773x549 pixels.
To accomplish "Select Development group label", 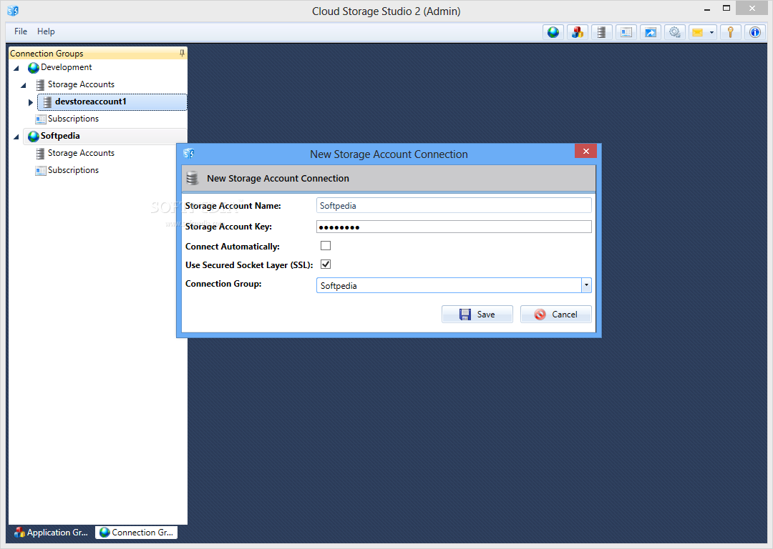I will point(66,67).
